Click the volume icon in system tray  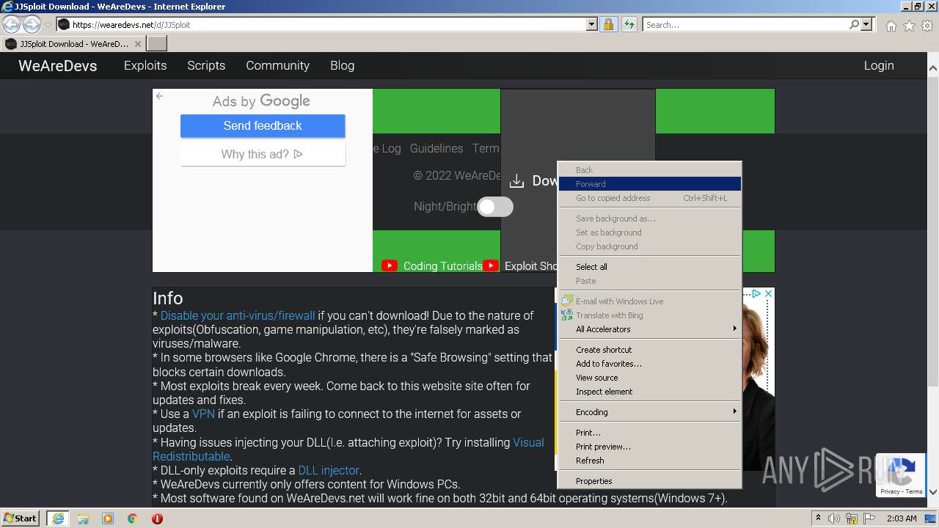(x=833, y=518)
